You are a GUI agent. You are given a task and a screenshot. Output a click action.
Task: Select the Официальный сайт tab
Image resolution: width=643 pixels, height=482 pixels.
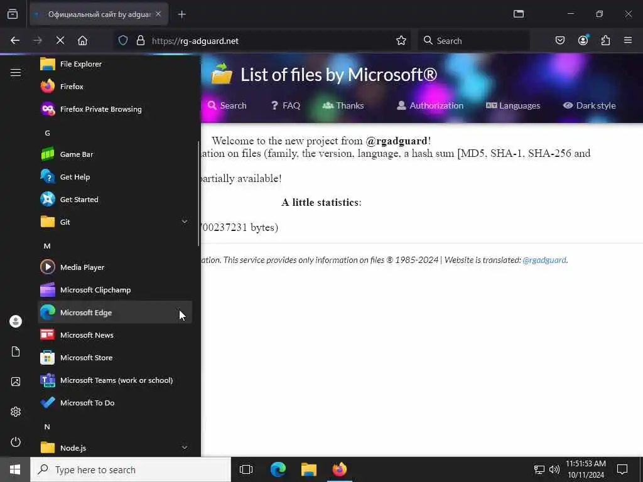coord(99,14)
